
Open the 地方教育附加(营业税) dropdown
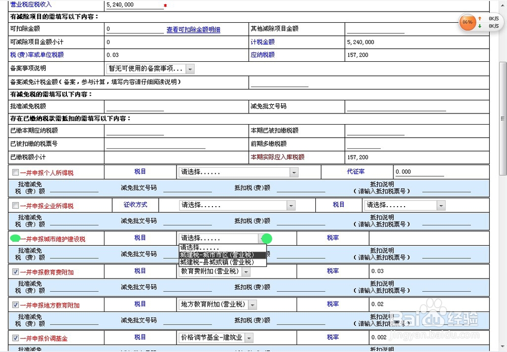pyautogui.click(x=218, y=304)
